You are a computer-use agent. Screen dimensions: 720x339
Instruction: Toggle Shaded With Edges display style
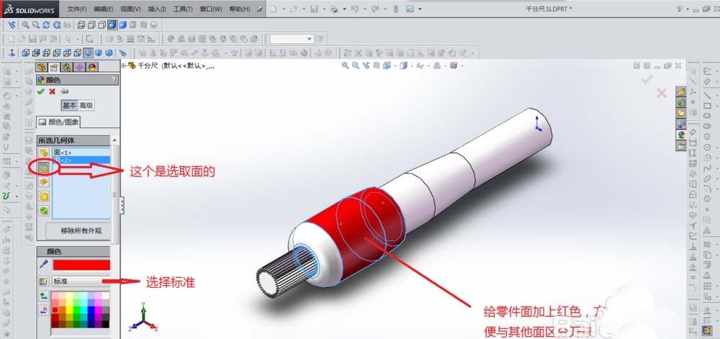[112, 24]
